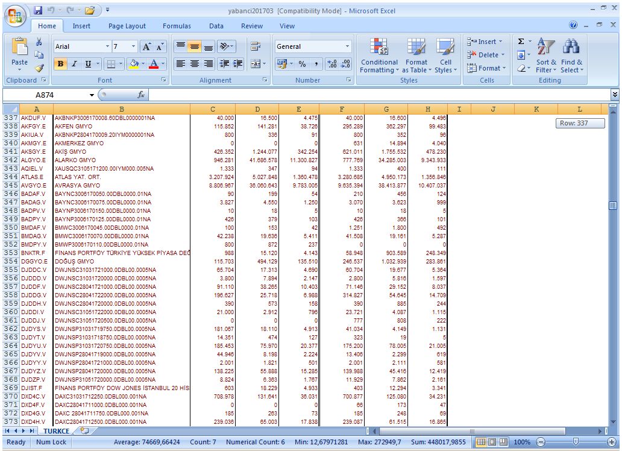Open the Arial font name dropdown
Screen dimensions: 622x451
click(x=107, y=46)
